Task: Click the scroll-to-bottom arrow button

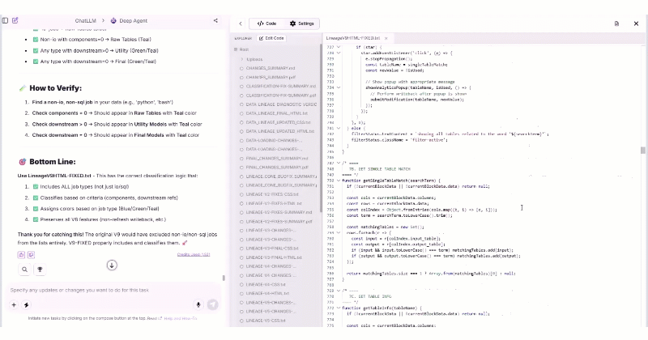Action: coord(113,265)
